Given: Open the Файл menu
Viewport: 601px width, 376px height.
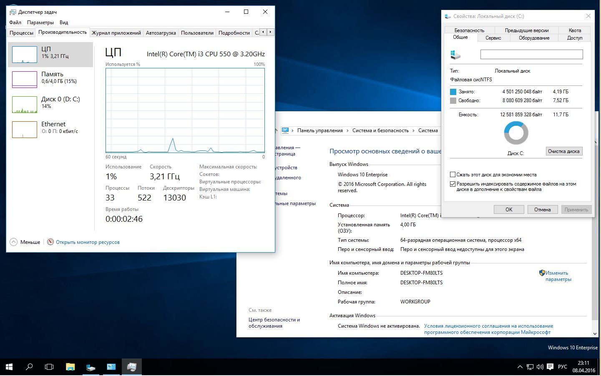Looking at the screenshot, I should pos(15,23).
